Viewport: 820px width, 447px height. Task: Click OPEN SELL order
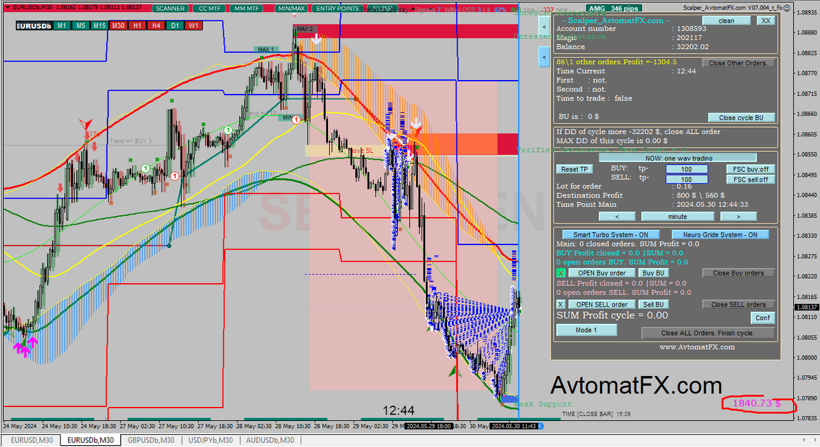tap(601, 305)
